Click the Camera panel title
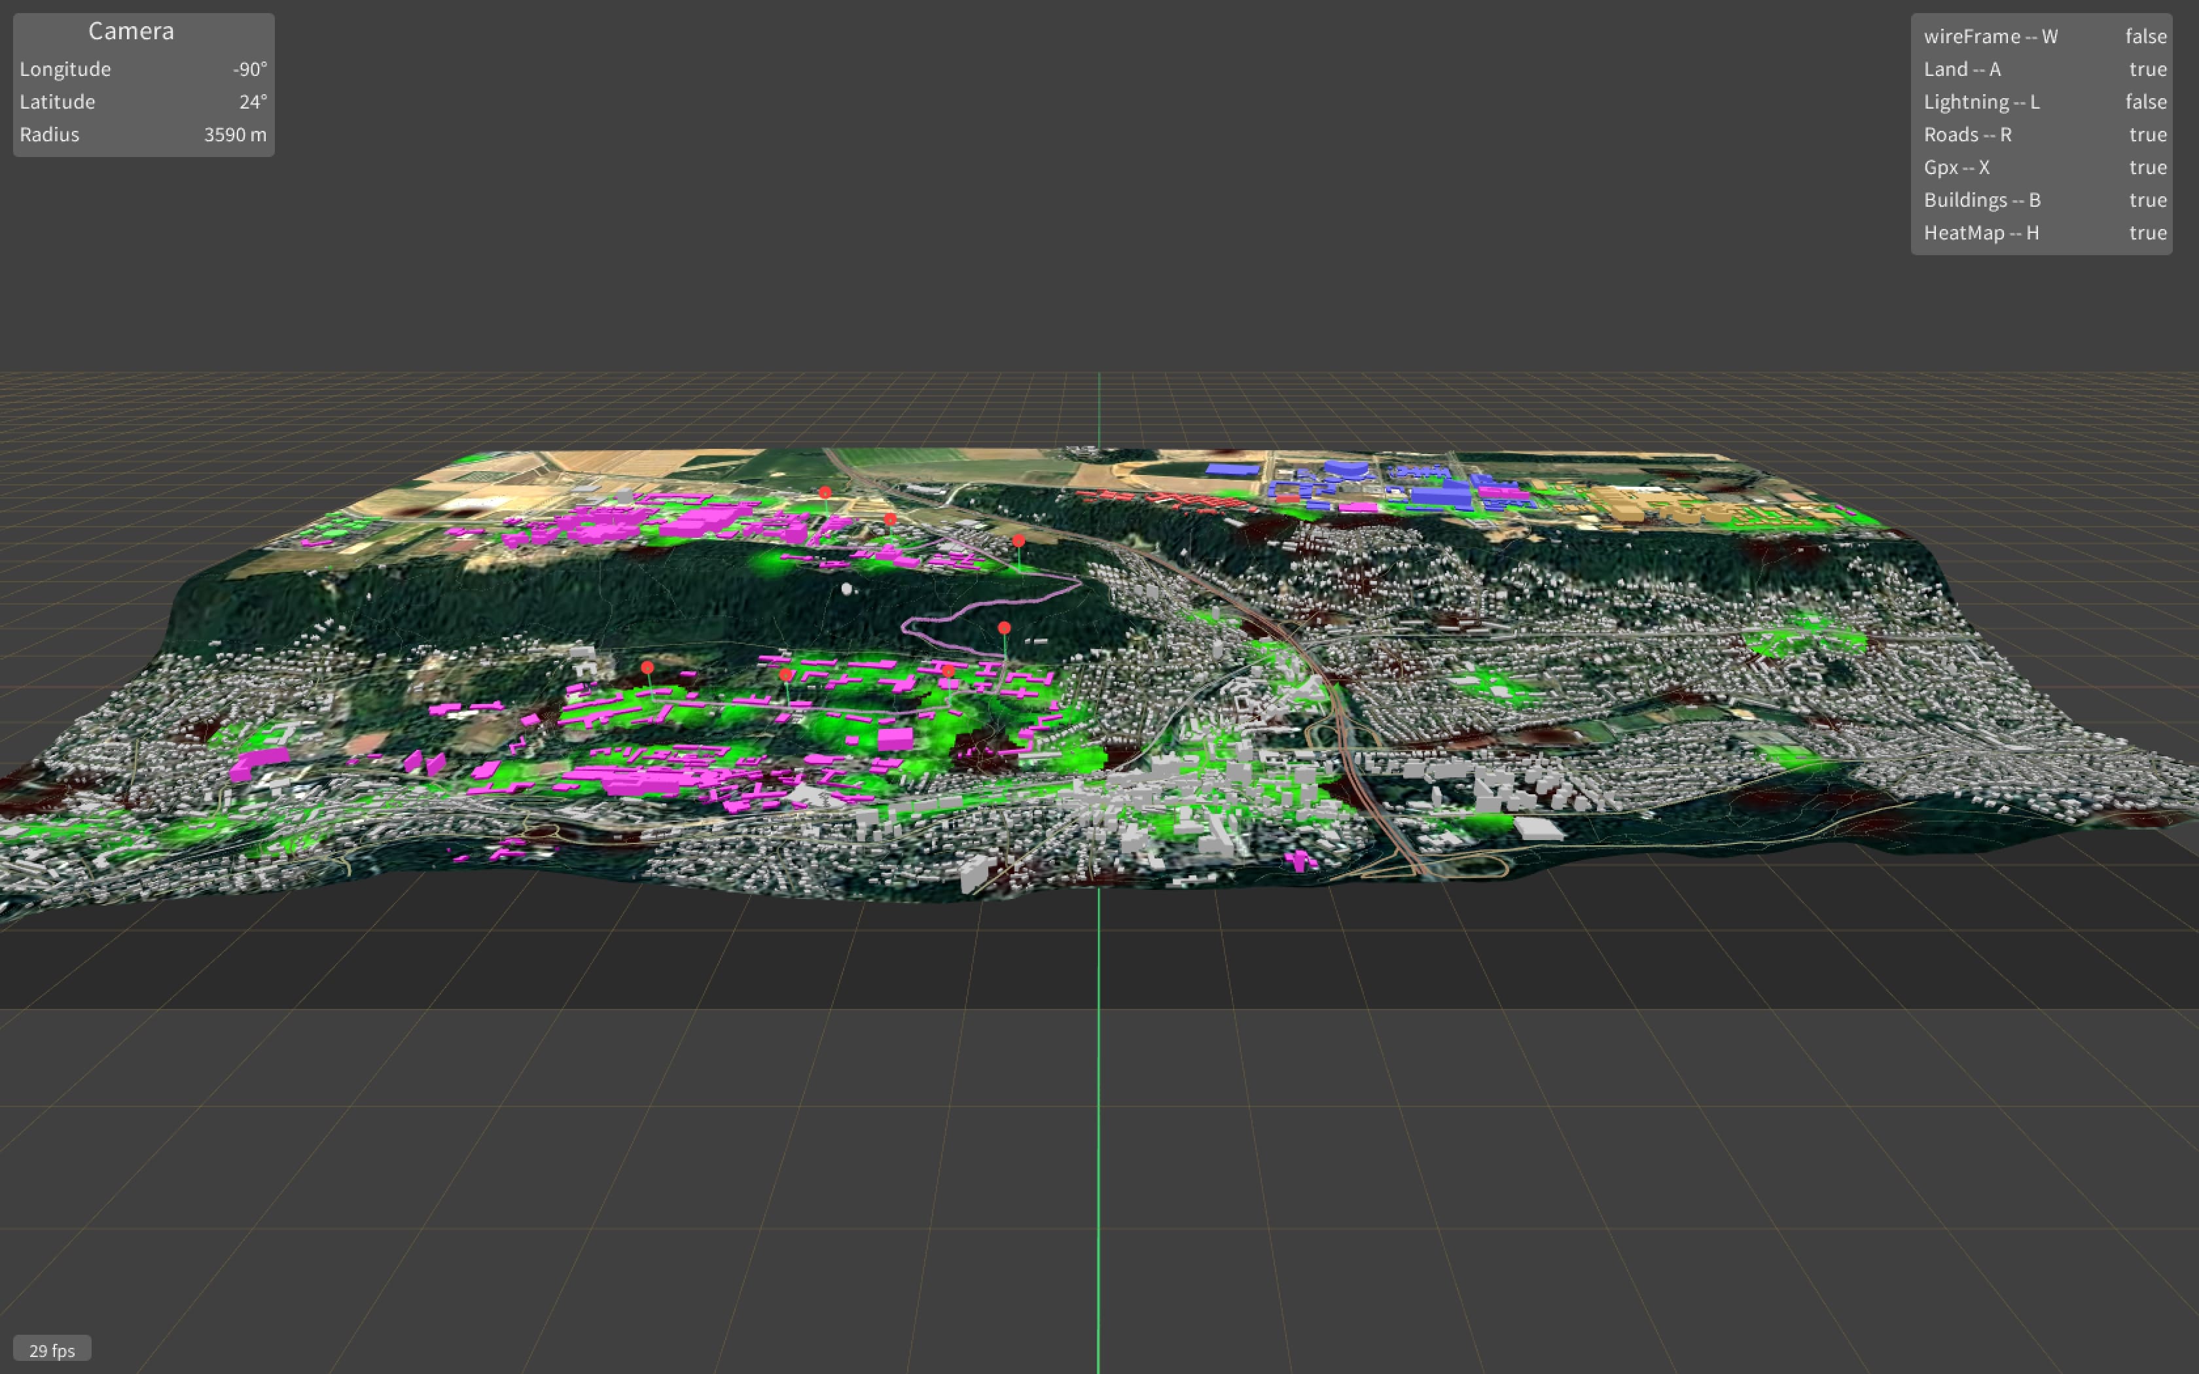 pyautogui.click(x=131, y=31)
